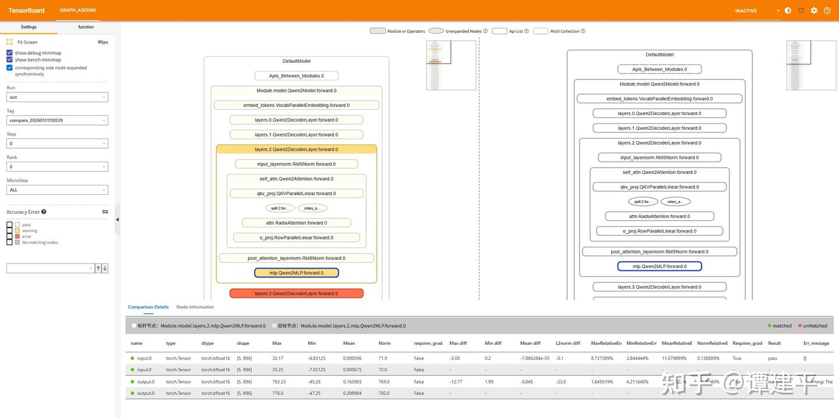Jump to next match with down arrow
The width and height of the screenshot is (839, 418).
[x=105, y=268]
